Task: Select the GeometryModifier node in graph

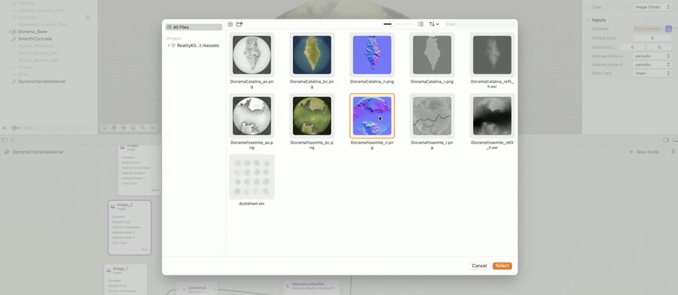Action: (311, 287)
